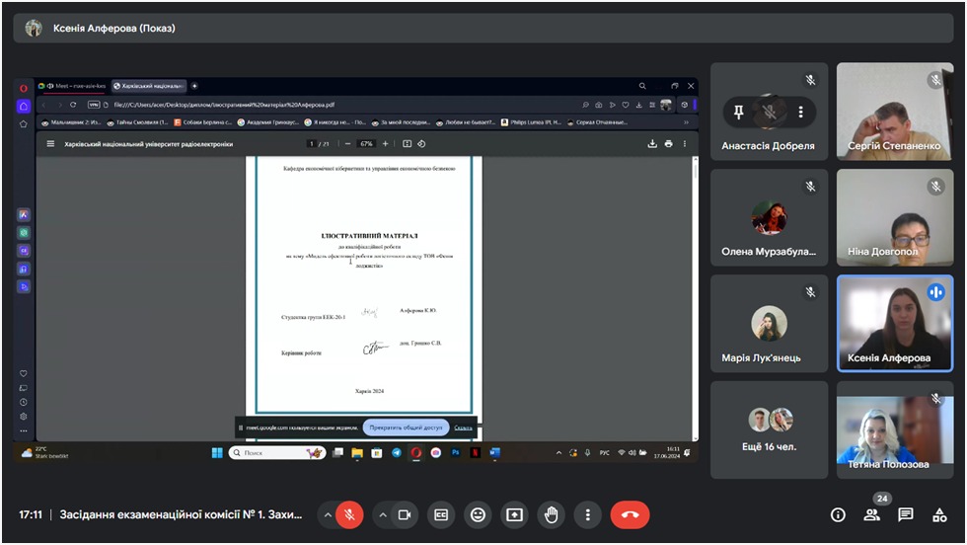
Task: Expand the "Ещё 16 чел." participants tile
Action: pyautogui.click(x=769, y=429)
